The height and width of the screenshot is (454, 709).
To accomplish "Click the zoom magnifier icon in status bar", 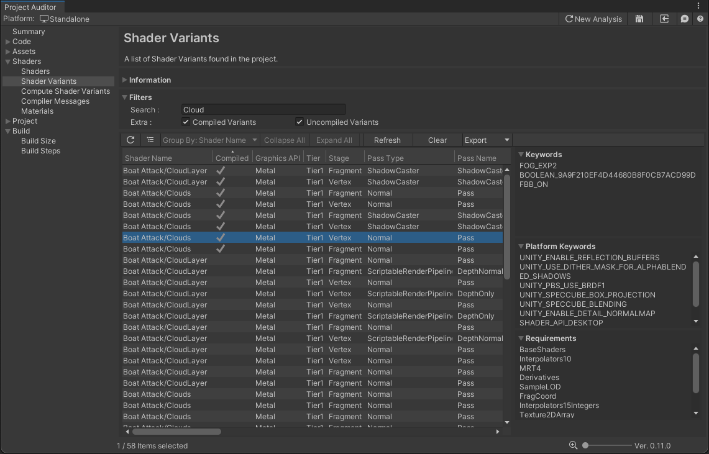I will pos(573,445).
